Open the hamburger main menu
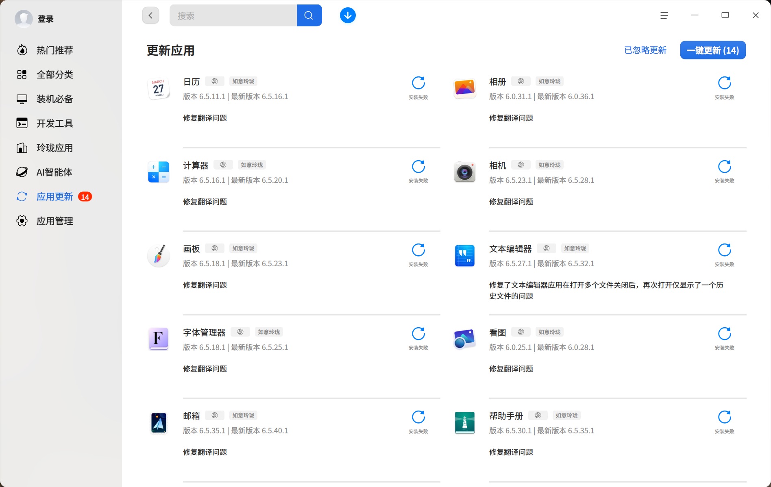The image size is (771, 487). point(664,15)
